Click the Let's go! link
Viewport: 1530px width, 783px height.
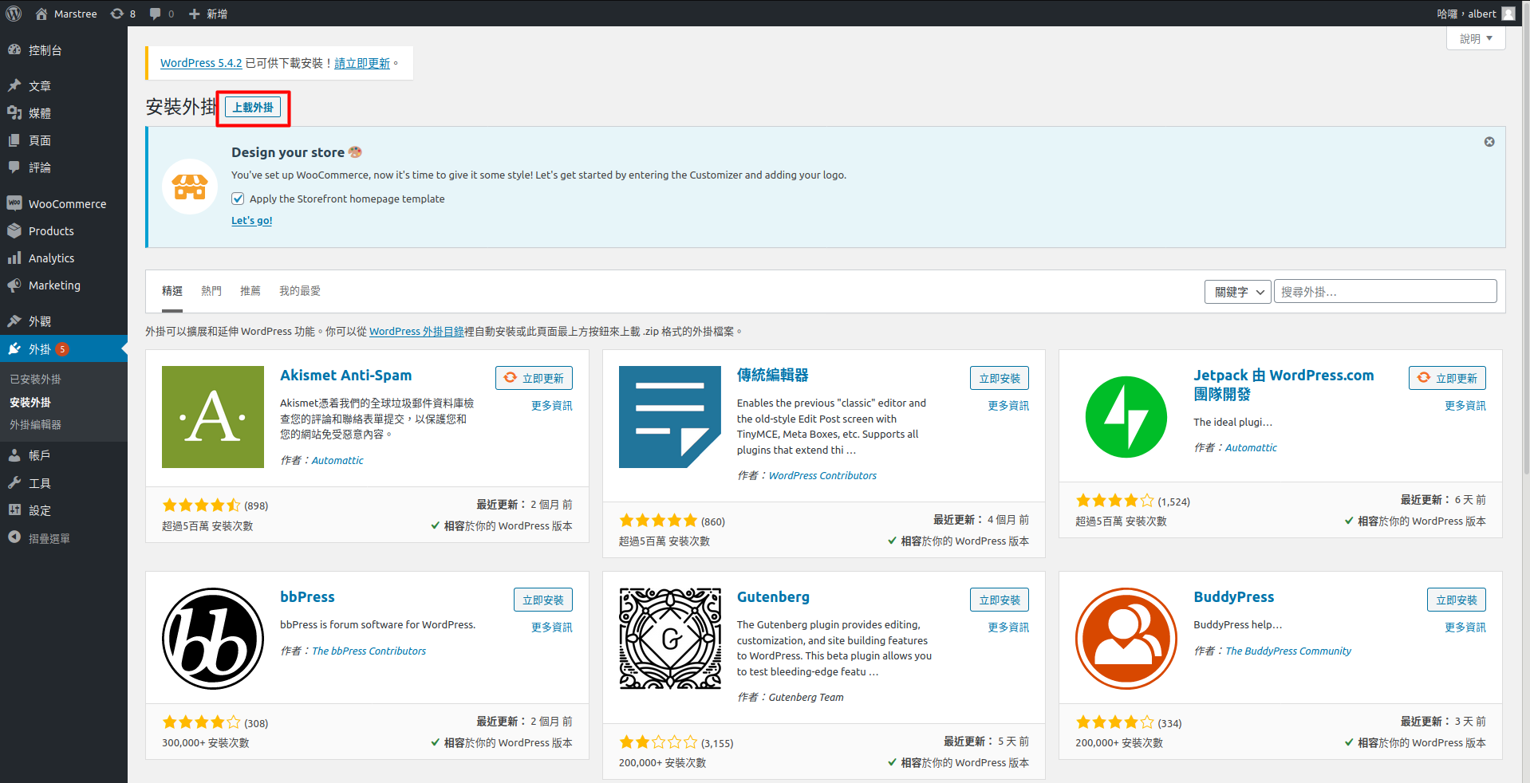(x=251, y=221)
